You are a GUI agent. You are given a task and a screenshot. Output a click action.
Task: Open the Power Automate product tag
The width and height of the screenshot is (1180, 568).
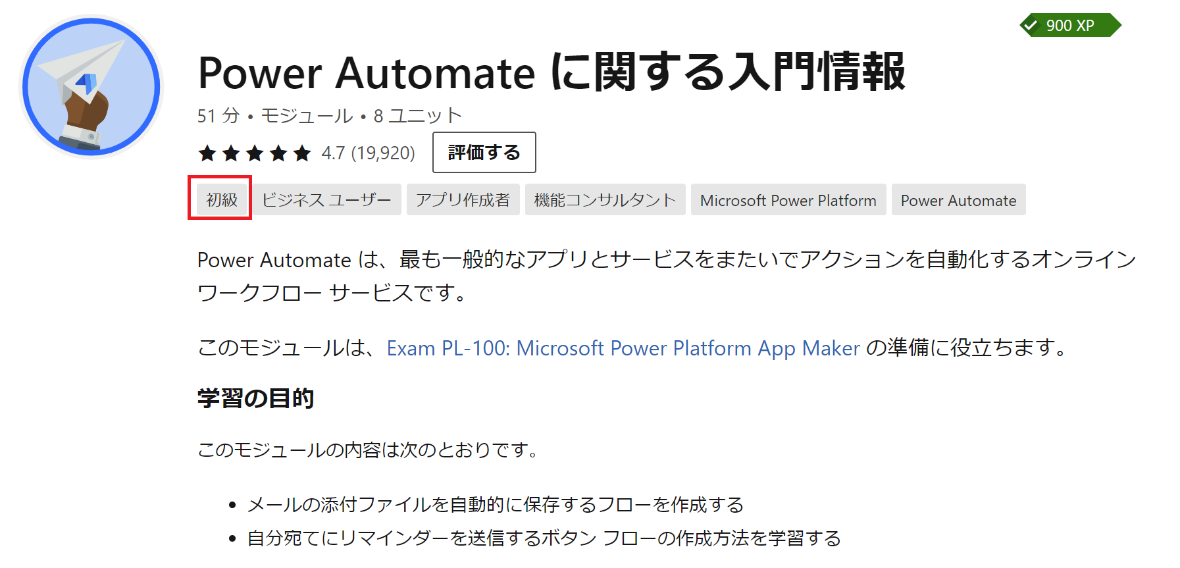pyautogui.click(x=958, y=200)
